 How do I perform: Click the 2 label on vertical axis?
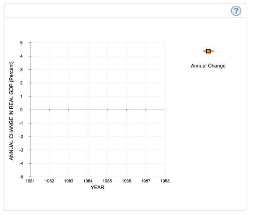21,83
